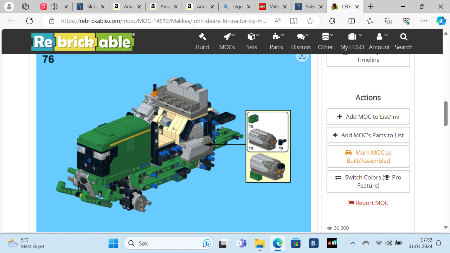This screenshot has height=253, width=450.
Task: Click the Rebrickable logo
Action: [83, 42]
